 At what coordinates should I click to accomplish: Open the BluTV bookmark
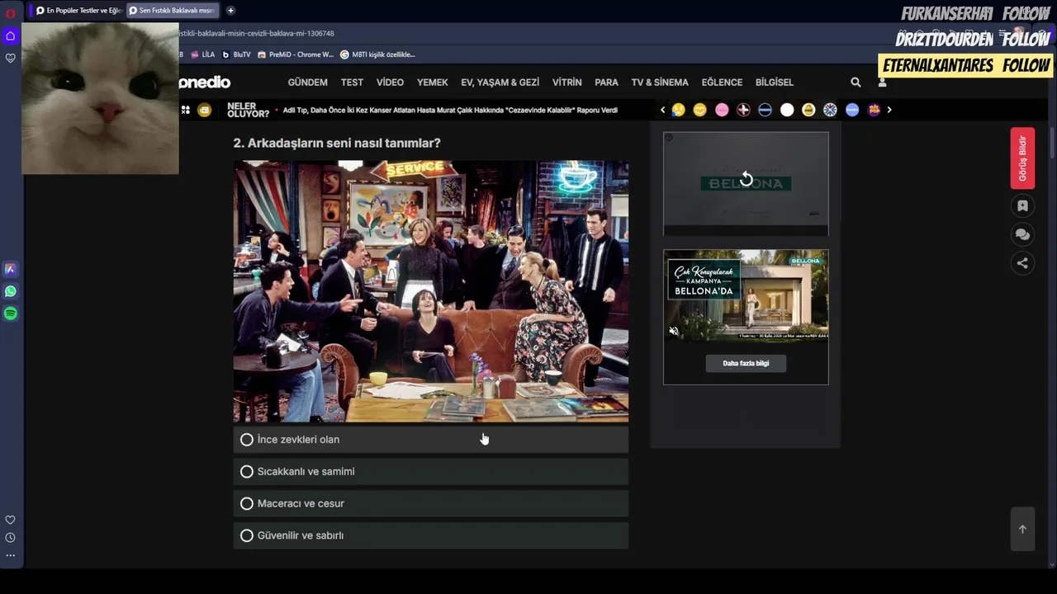coord(236,54)
